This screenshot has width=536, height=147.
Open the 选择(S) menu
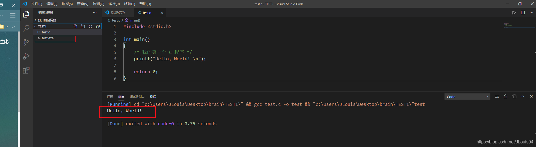pos(67,4)
